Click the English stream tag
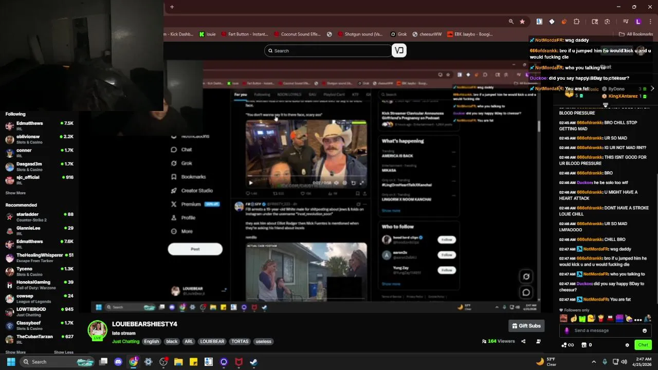This screenshot has width=658, height=370. pyautogui.click(x=151, y=341)
